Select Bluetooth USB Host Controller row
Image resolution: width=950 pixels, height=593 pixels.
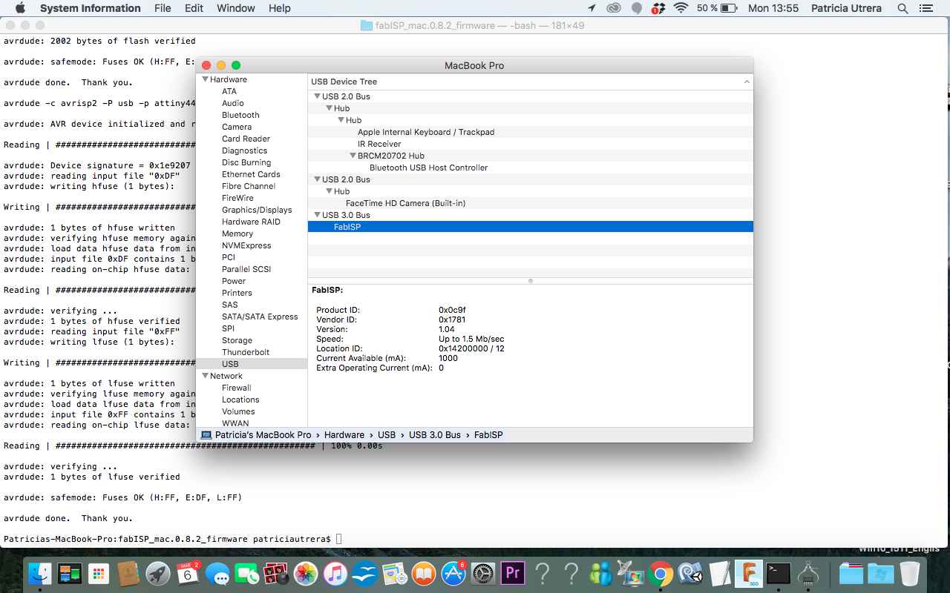click(x=531, y=168)
